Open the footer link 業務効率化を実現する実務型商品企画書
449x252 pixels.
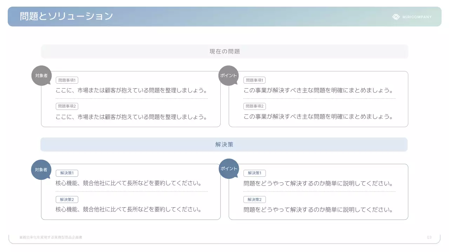(x=51, y=237)
